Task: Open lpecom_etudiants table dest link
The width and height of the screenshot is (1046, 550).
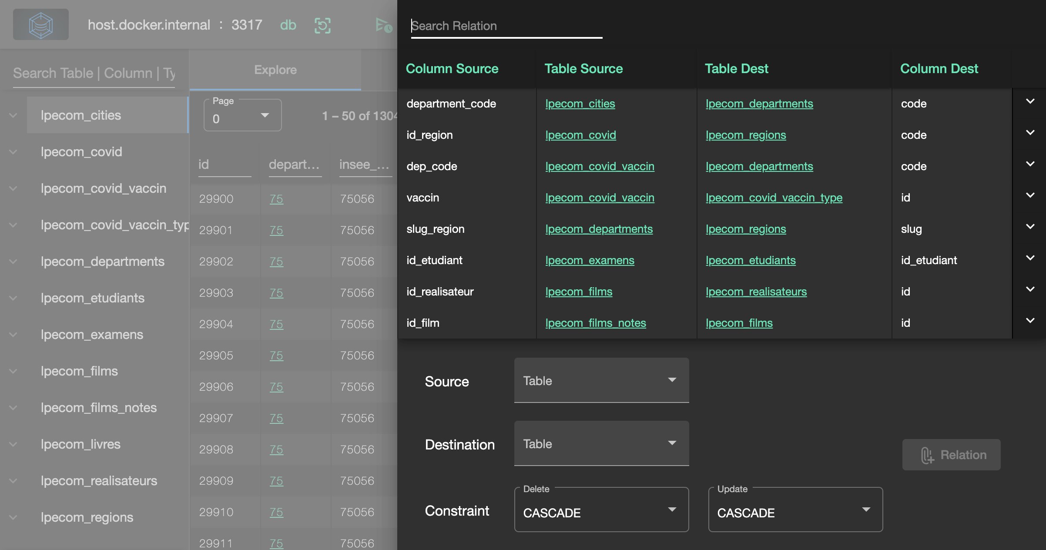Action: [x=751, y=260]
